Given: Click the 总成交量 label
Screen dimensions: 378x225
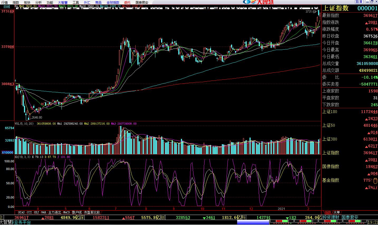Looking at the screenshot, I should tap(331, 64).
